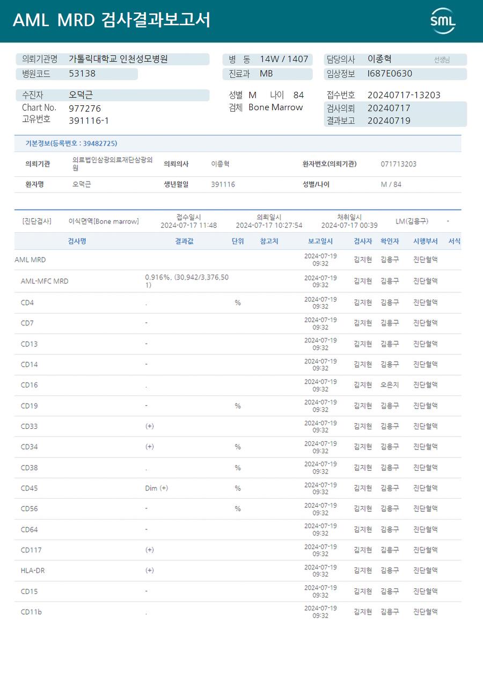
Task: Click the Dim (+) result for CD45
Action: pos(156,488)
